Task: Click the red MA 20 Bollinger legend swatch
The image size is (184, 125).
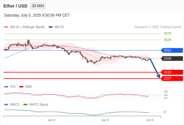Action: [6, 27]
